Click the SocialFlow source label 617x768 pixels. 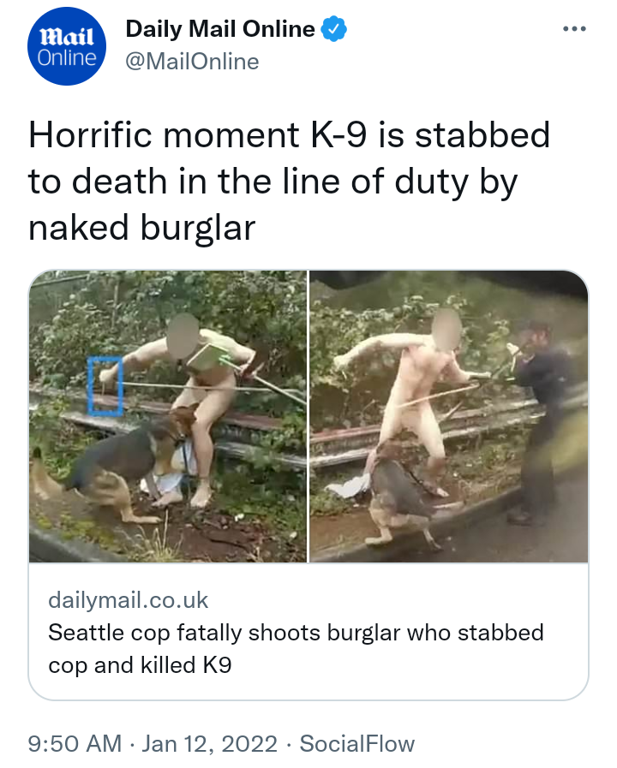click(357, 743)
